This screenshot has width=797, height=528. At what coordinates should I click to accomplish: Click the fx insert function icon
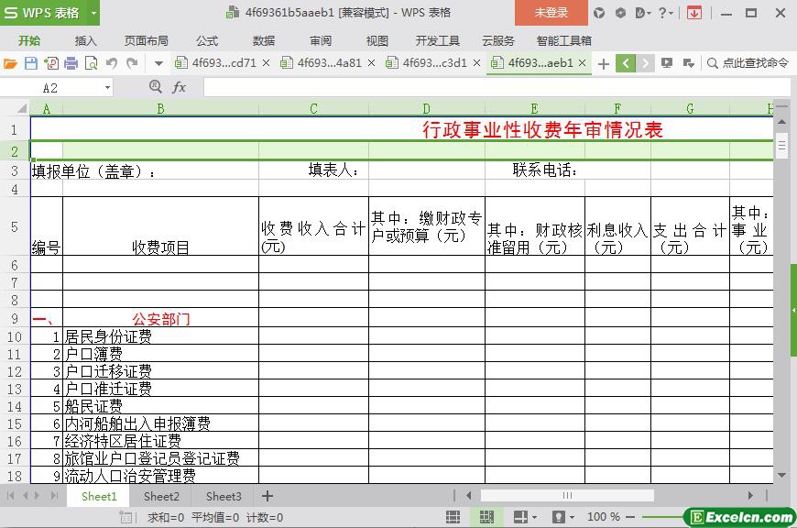180,87
